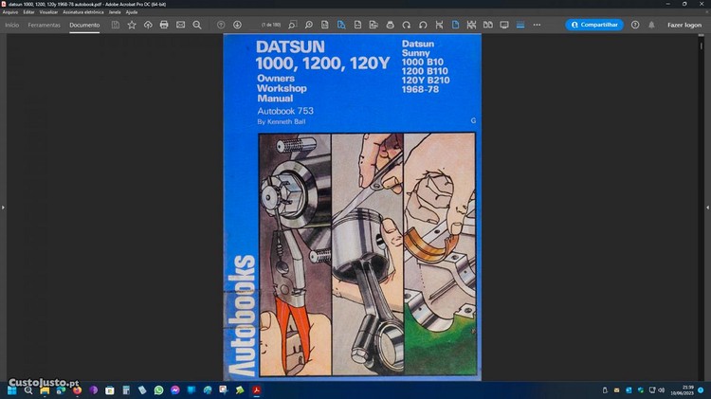Expand more tools via three-dots button
The width and height of the screenshot is (711, 399).
pos(537,25)
